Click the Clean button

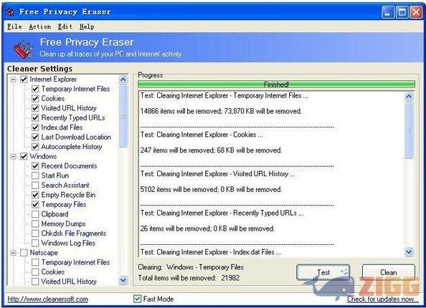[388, 272]
